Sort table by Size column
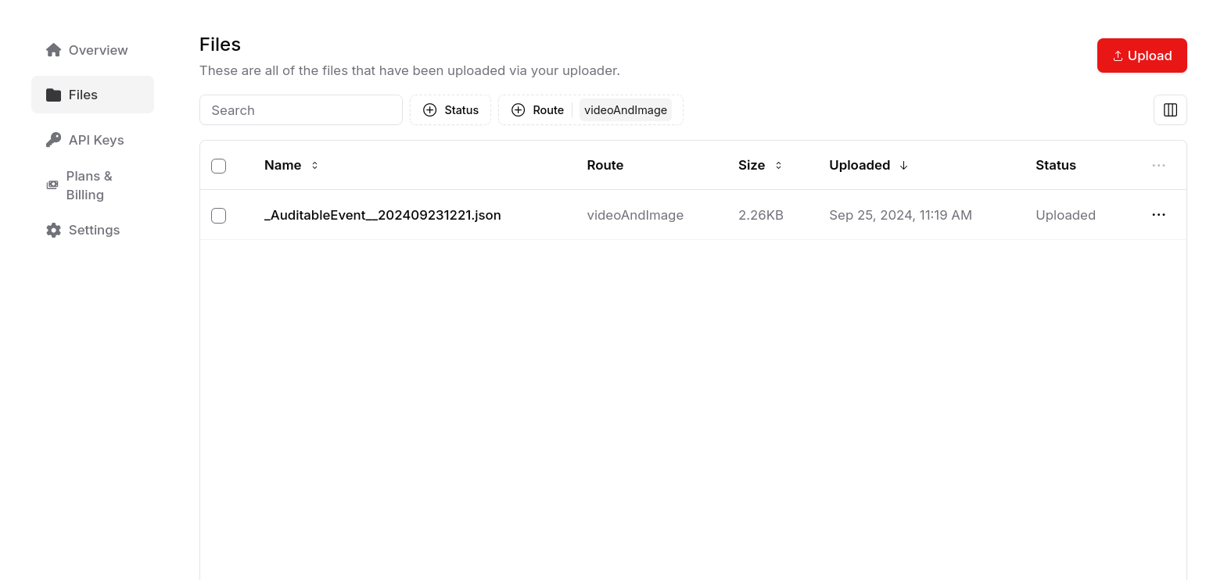Image resolution: width=1224 pixels, height=580 pixels. pos(760,165)
